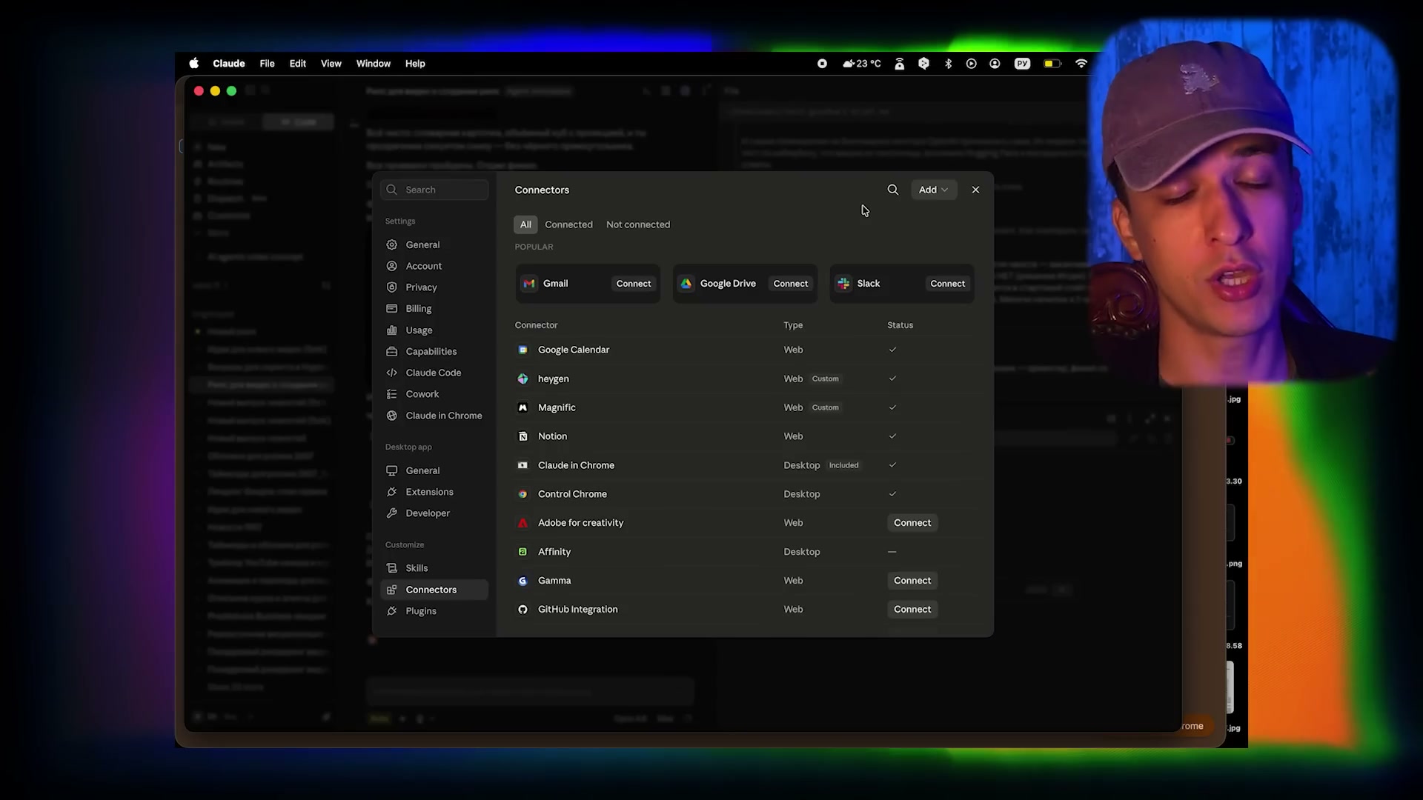Screen dimensions: 1423x800
Task: Click the heygen connector icon
Action: [x=523, y=379]
